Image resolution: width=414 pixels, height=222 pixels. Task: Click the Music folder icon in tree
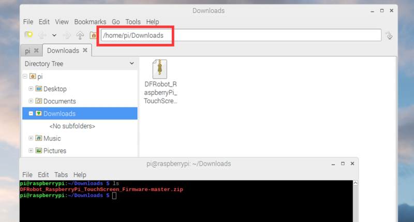coord(39,138)
